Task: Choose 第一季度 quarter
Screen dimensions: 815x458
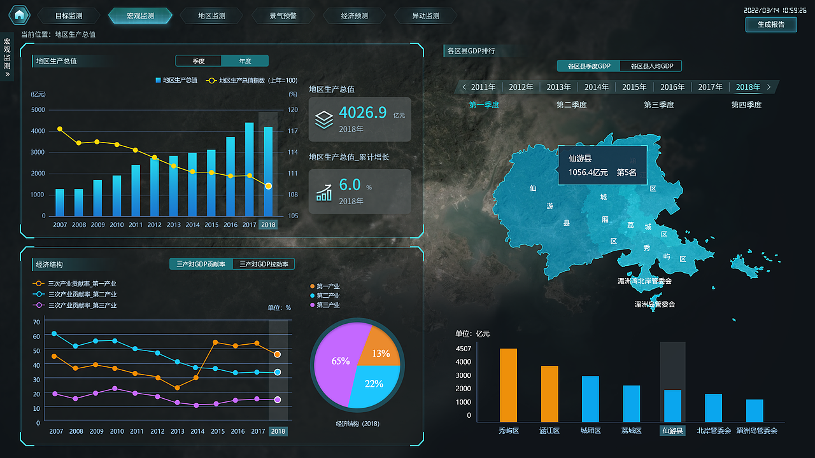Action: (484, 105)
